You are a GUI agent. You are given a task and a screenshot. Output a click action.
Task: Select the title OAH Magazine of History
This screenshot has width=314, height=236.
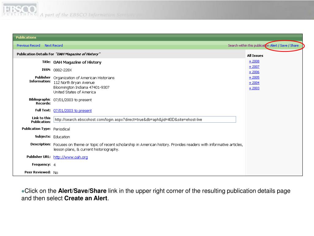pos(77,62)
